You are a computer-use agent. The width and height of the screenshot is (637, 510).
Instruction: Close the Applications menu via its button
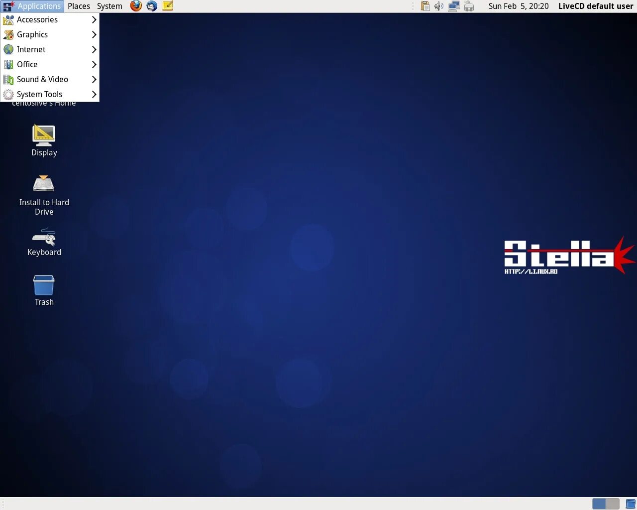(32, 6)
